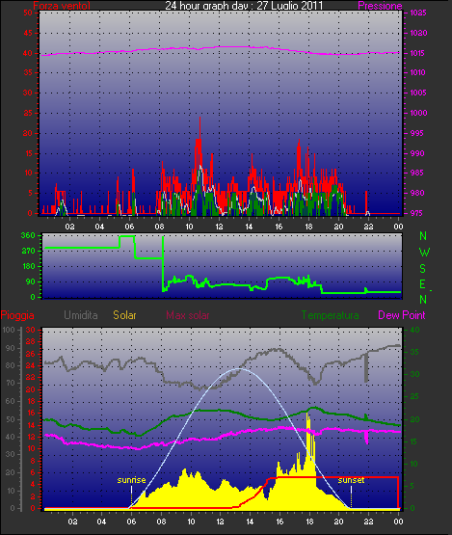The height and width of the screenshot is (535, 452).
Task: Click hour 06 on the bottom chart axis
Action: coord(131,522)
